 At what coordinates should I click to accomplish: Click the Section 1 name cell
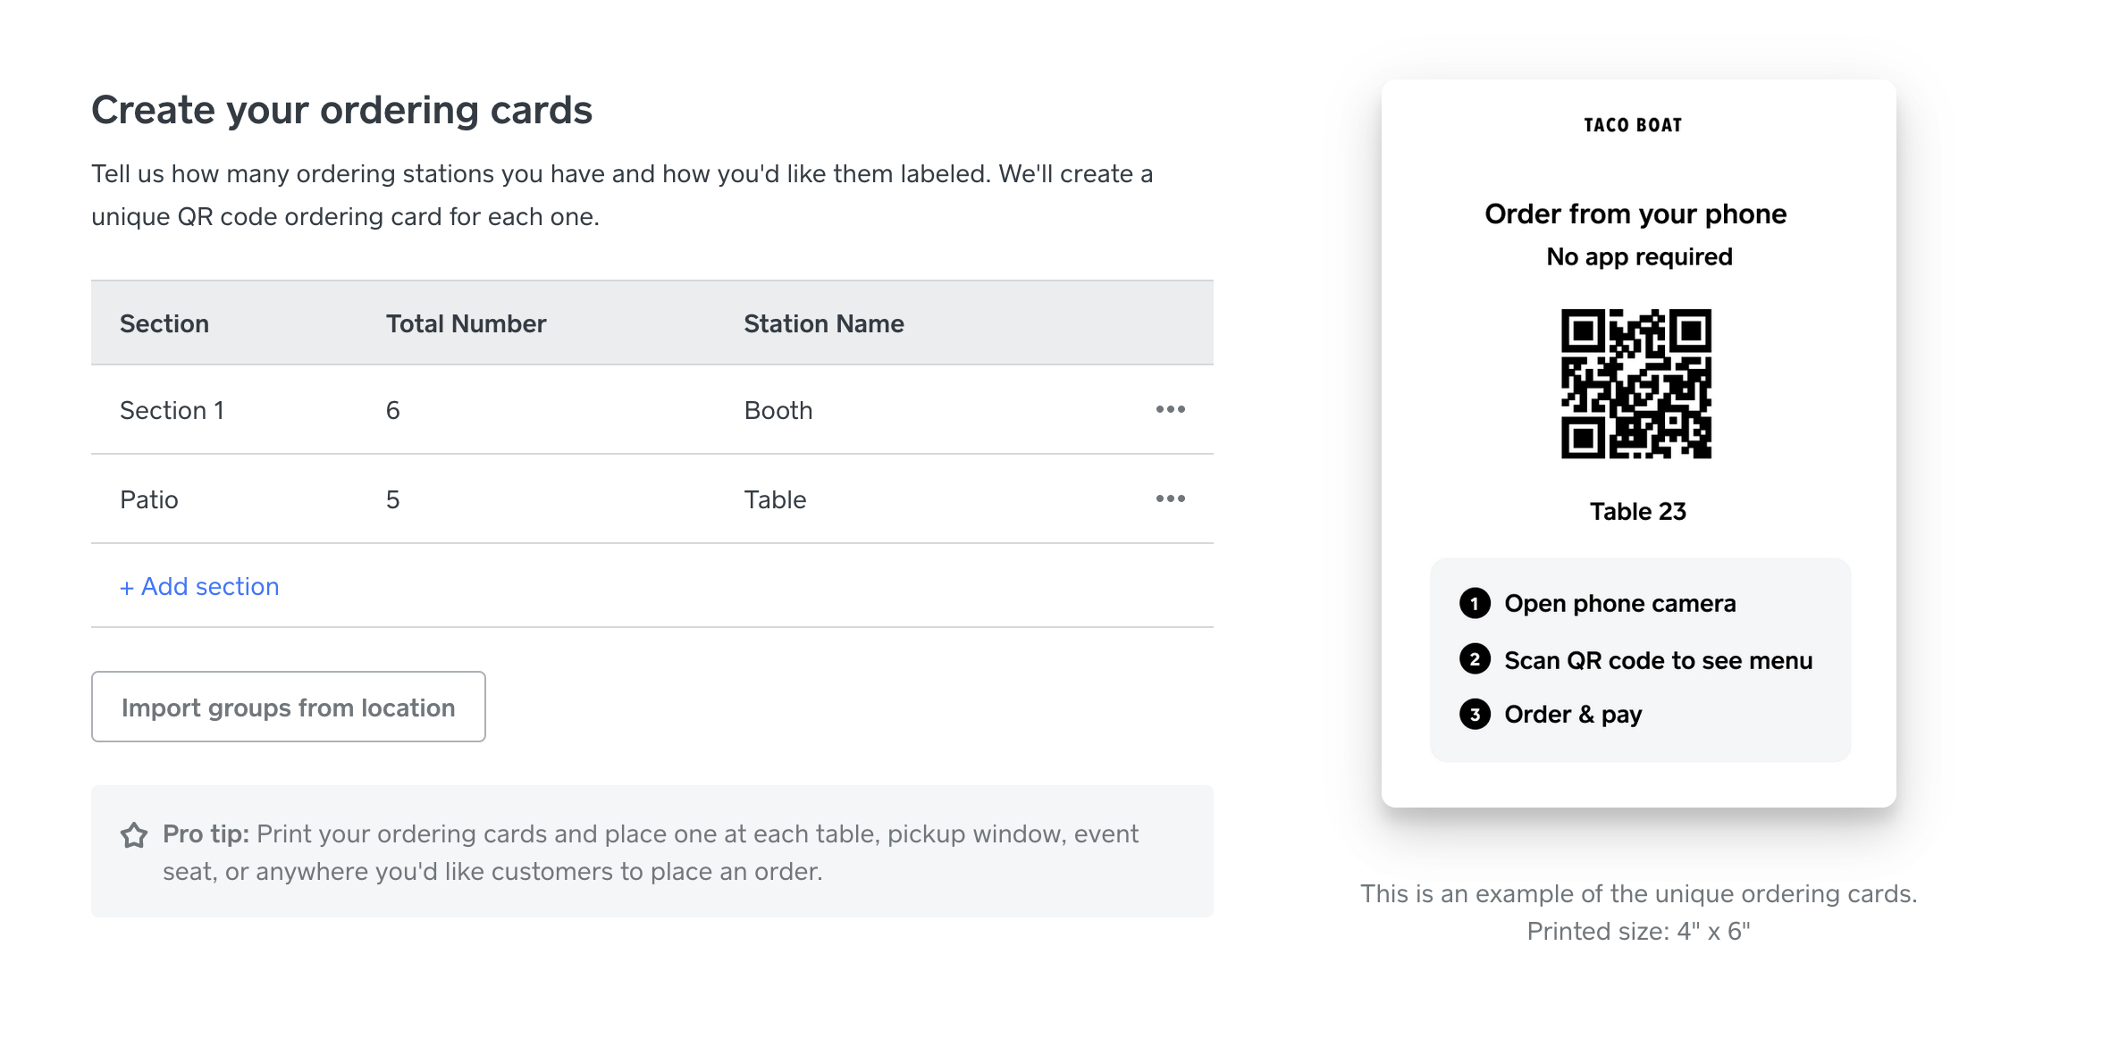pyautogui.click(x=172, y=410)
